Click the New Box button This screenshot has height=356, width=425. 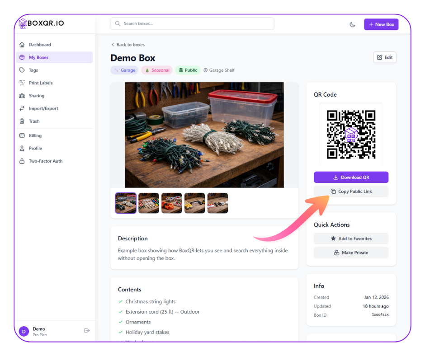tap(381, 24)
